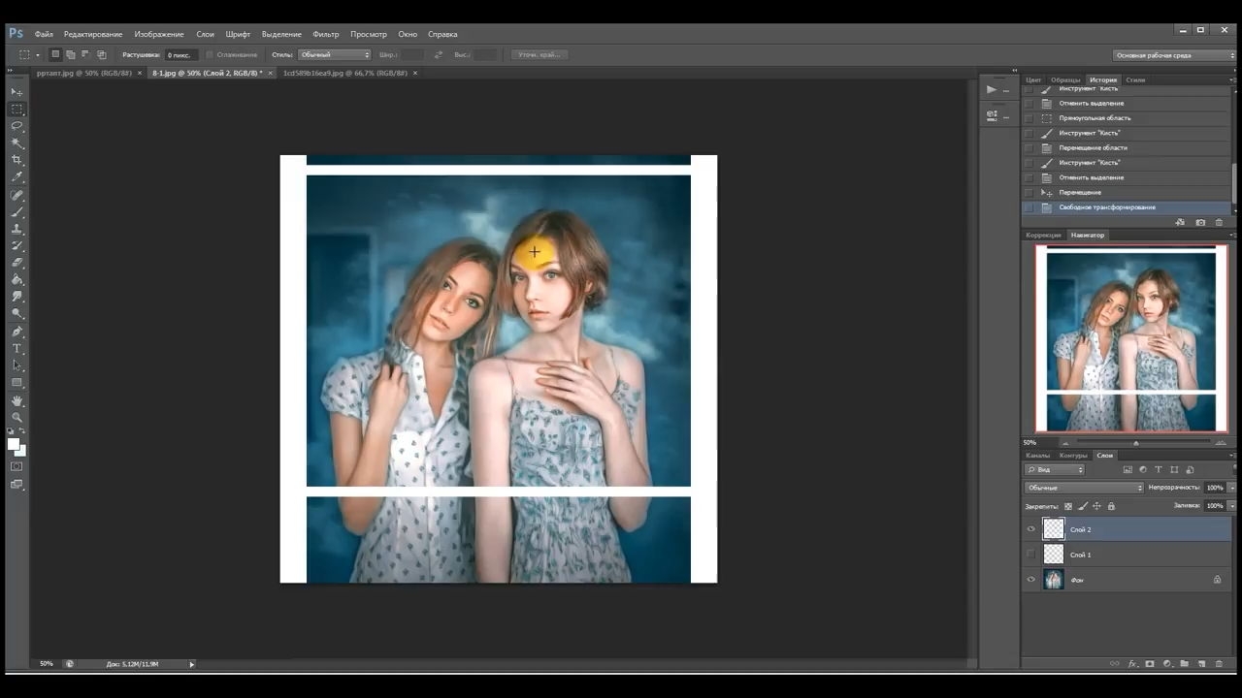
Task: Close the рртапт.jpg document tab
Action: point(140,73)
